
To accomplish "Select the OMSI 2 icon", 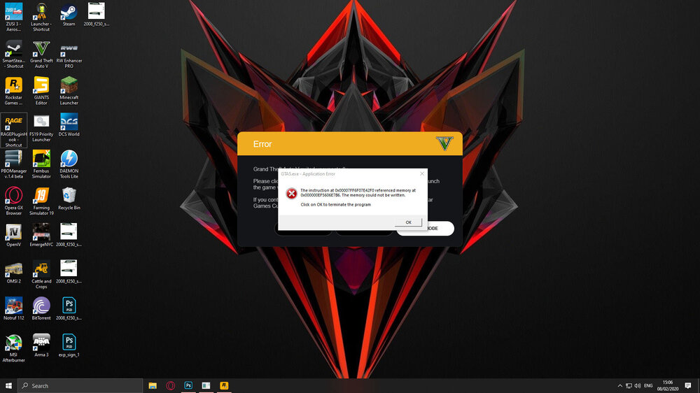I will click(13, 272).
